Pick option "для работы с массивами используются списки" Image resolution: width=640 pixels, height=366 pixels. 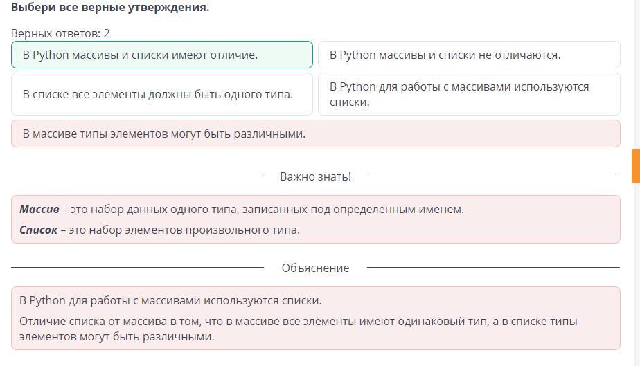[x=468, y=94]
